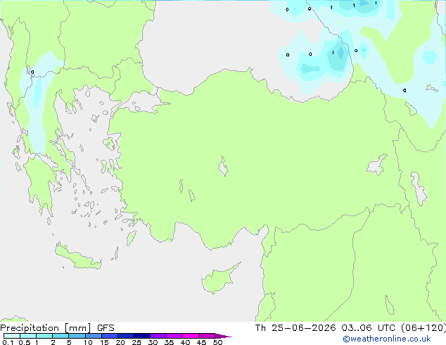The height and width of the screenshot is (345, 446).
Task: Click the 0.5–1 mm legend color box
Action: tap(28, 336)
